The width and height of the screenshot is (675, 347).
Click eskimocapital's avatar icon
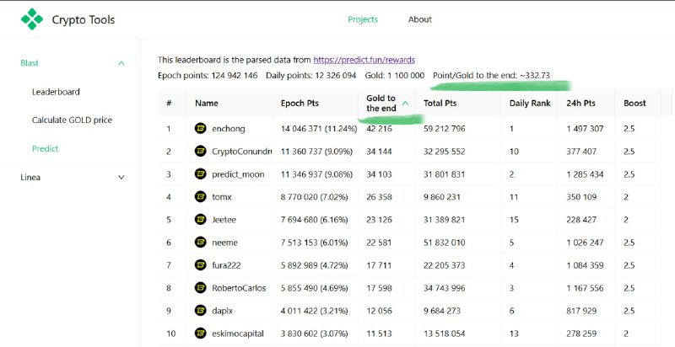[200, 334]
